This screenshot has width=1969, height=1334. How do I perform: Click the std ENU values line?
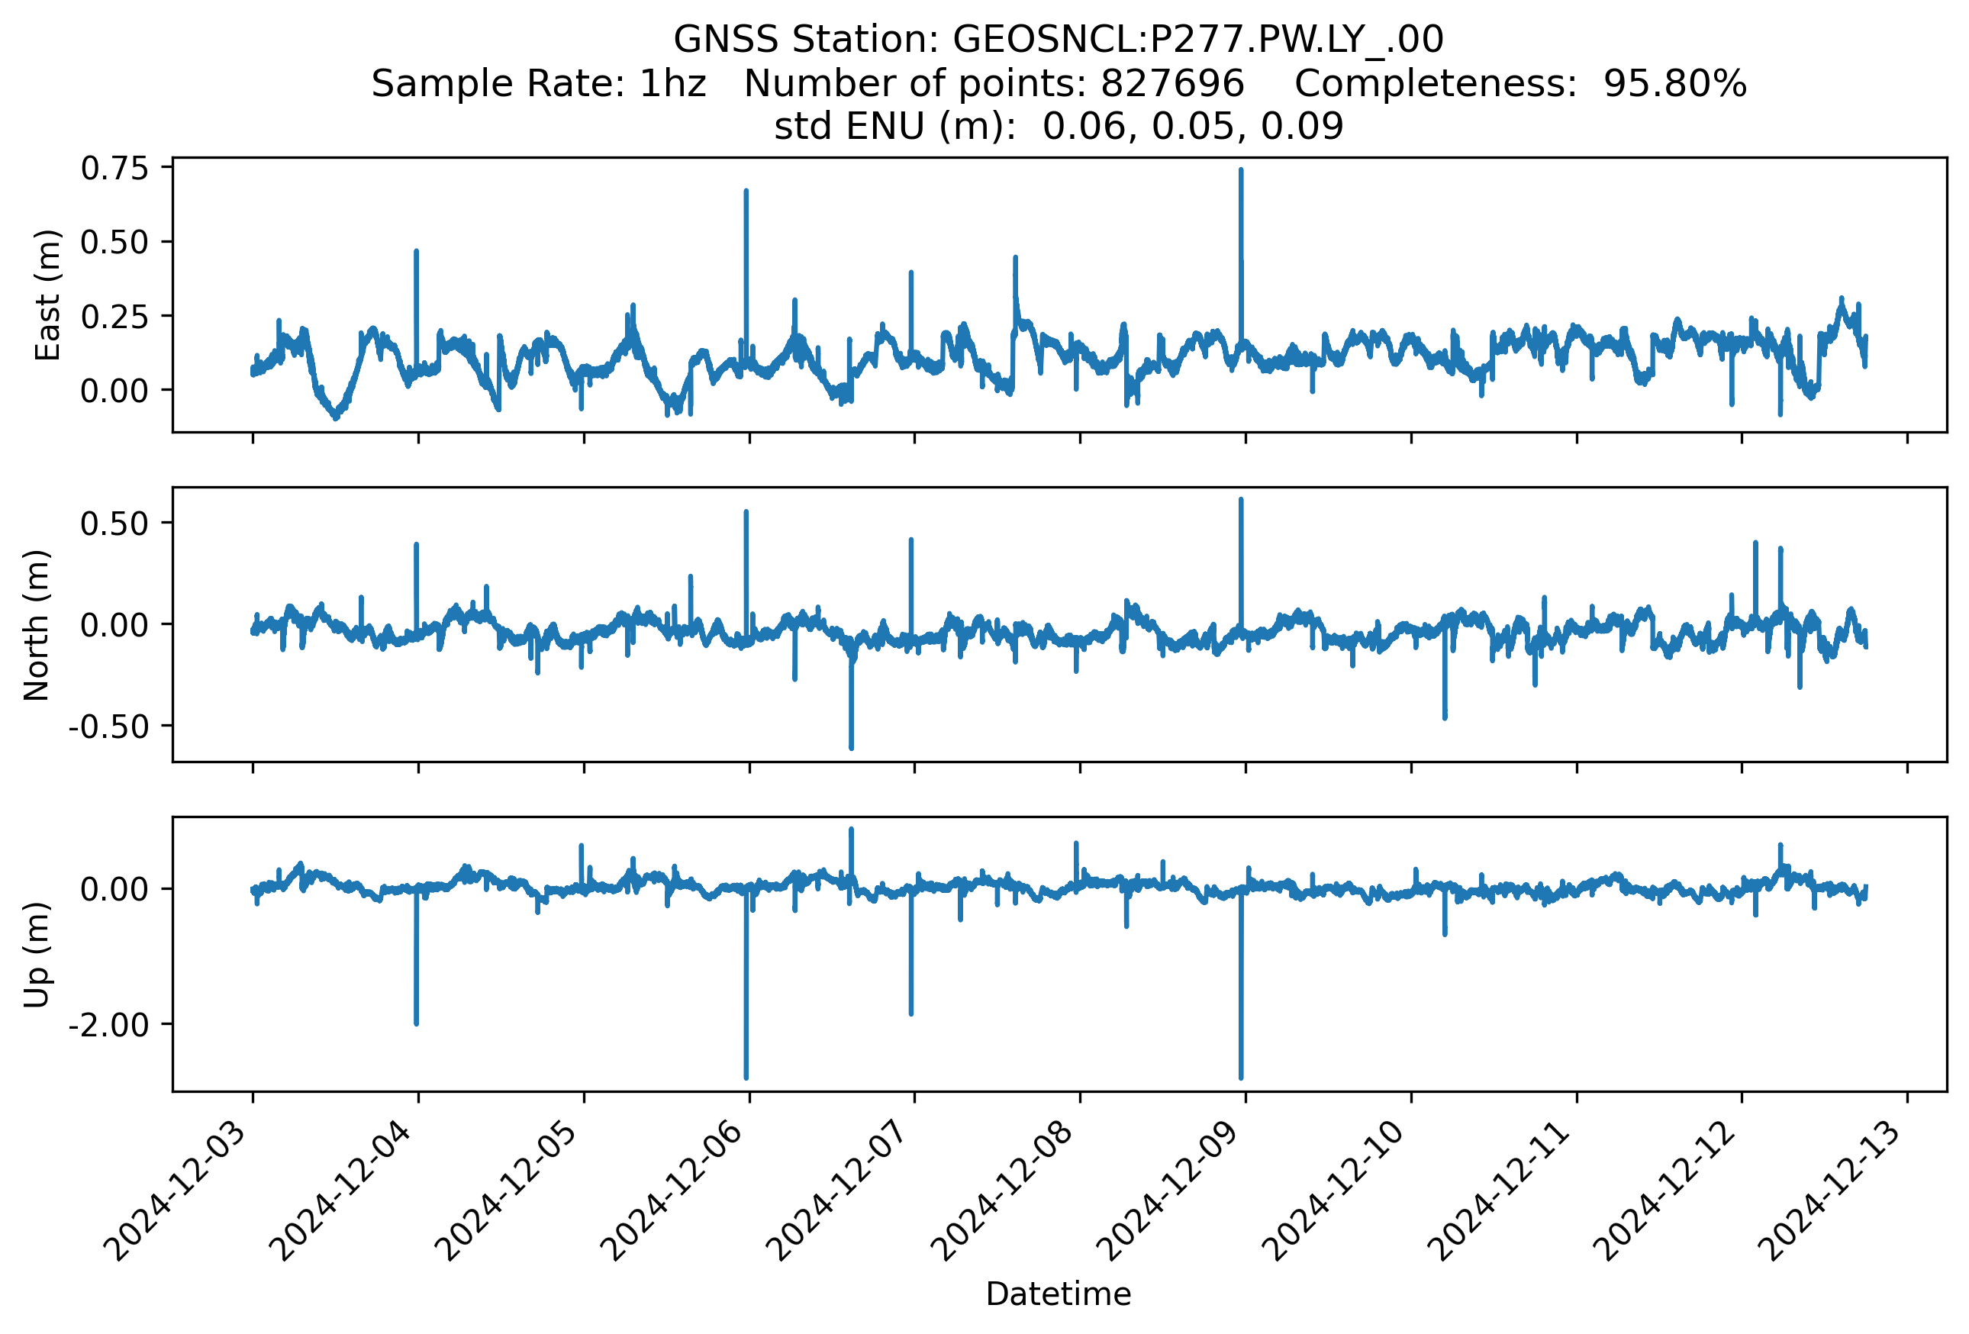(1059, 126)
